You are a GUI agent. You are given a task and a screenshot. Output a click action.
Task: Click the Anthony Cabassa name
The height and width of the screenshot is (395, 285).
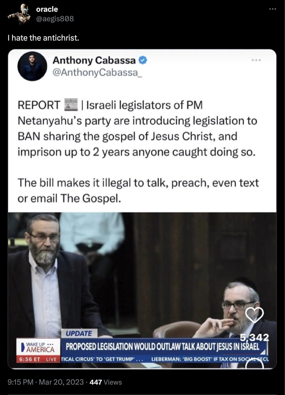(94, 60)
